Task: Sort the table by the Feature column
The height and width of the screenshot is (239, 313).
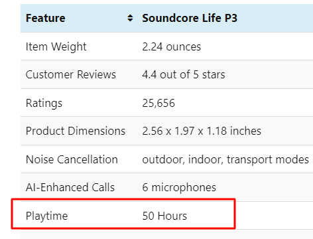Action: [x=130, y=18]
